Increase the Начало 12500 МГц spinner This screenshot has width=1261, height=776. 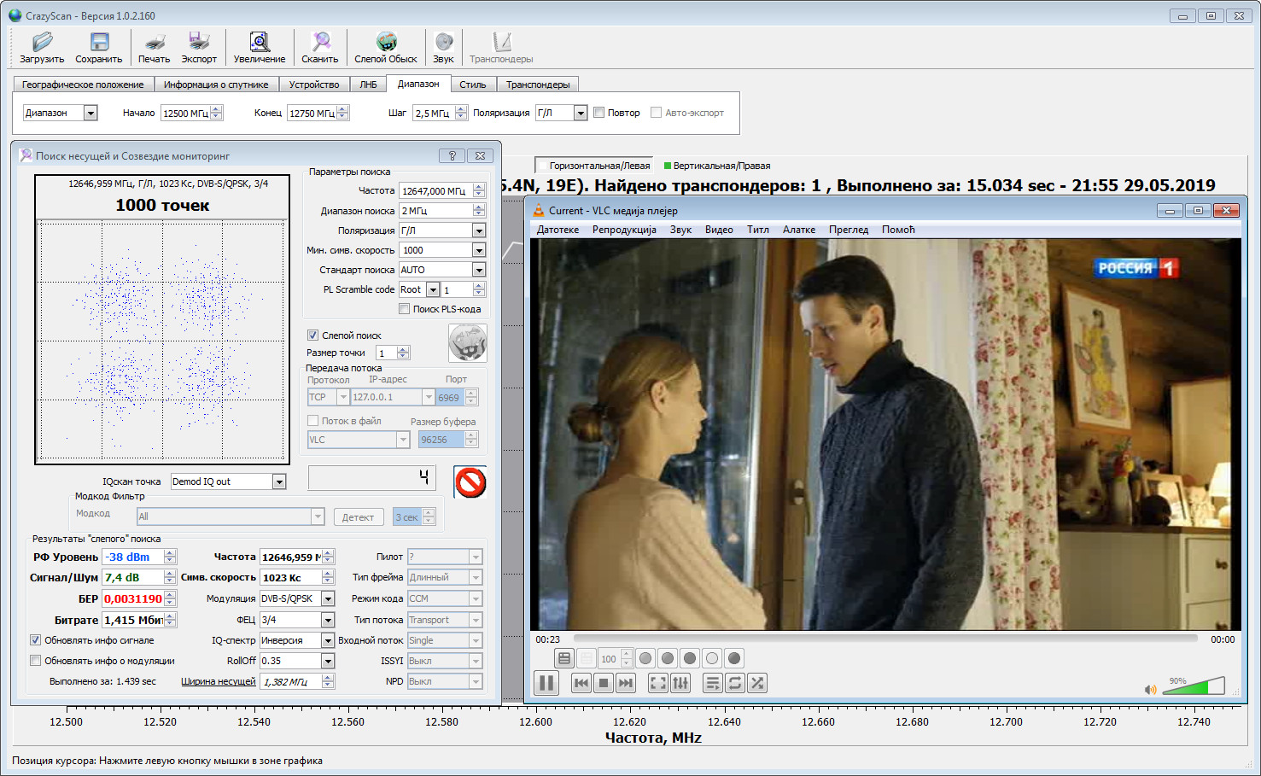coord(216,108)
